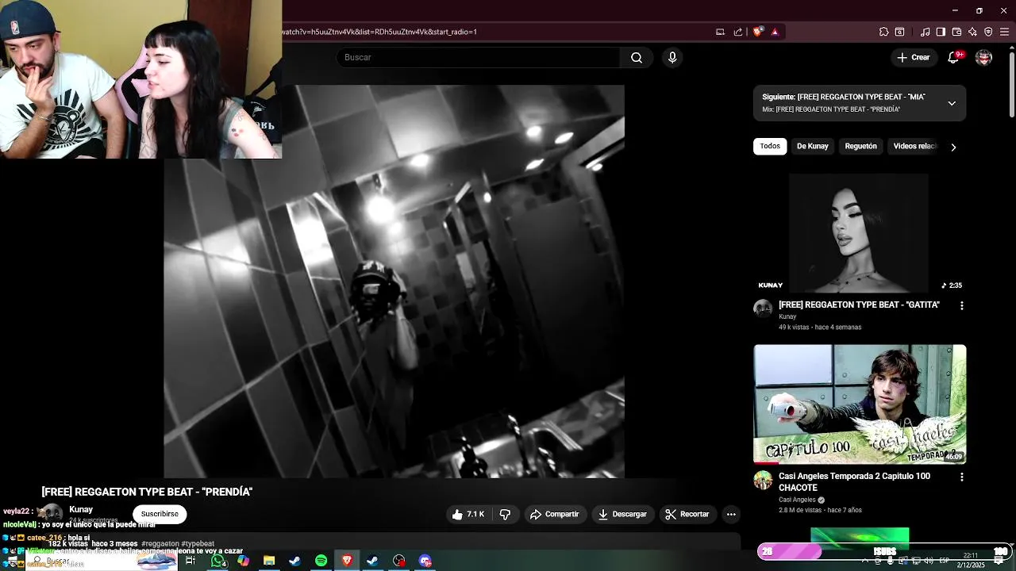The height and width of the screenshot is (571, 1016).
Task: Click the Brave browser taskbar icon
Action: pos(347,561)
